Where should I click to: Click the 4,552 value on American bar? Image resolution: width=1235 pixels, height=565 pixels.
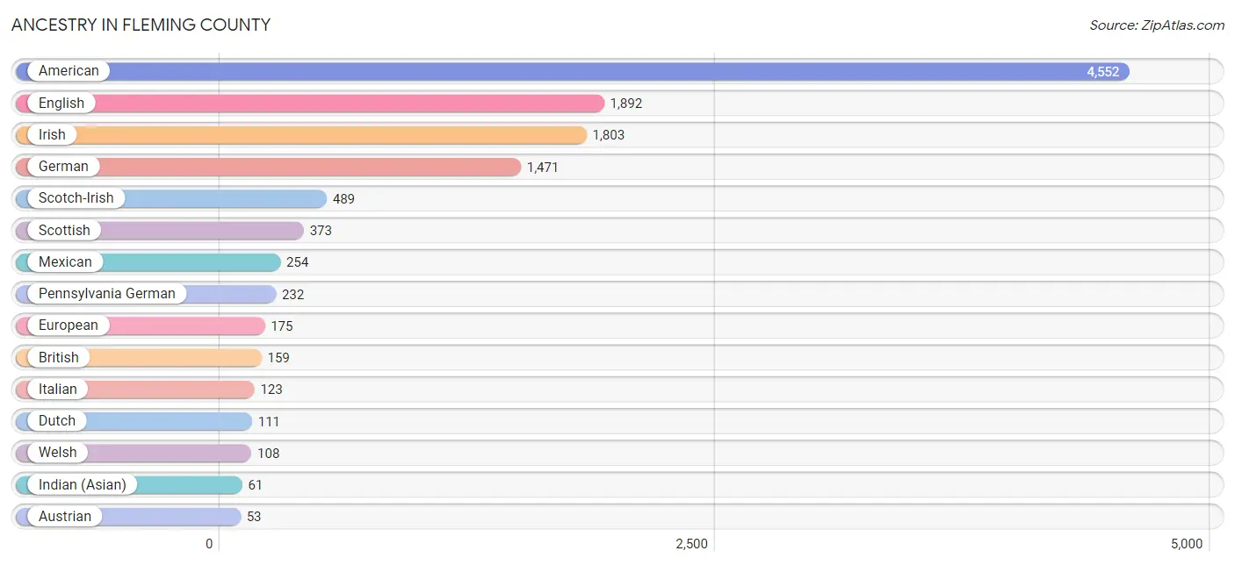pyautogui.click(x=1102, y=72)
